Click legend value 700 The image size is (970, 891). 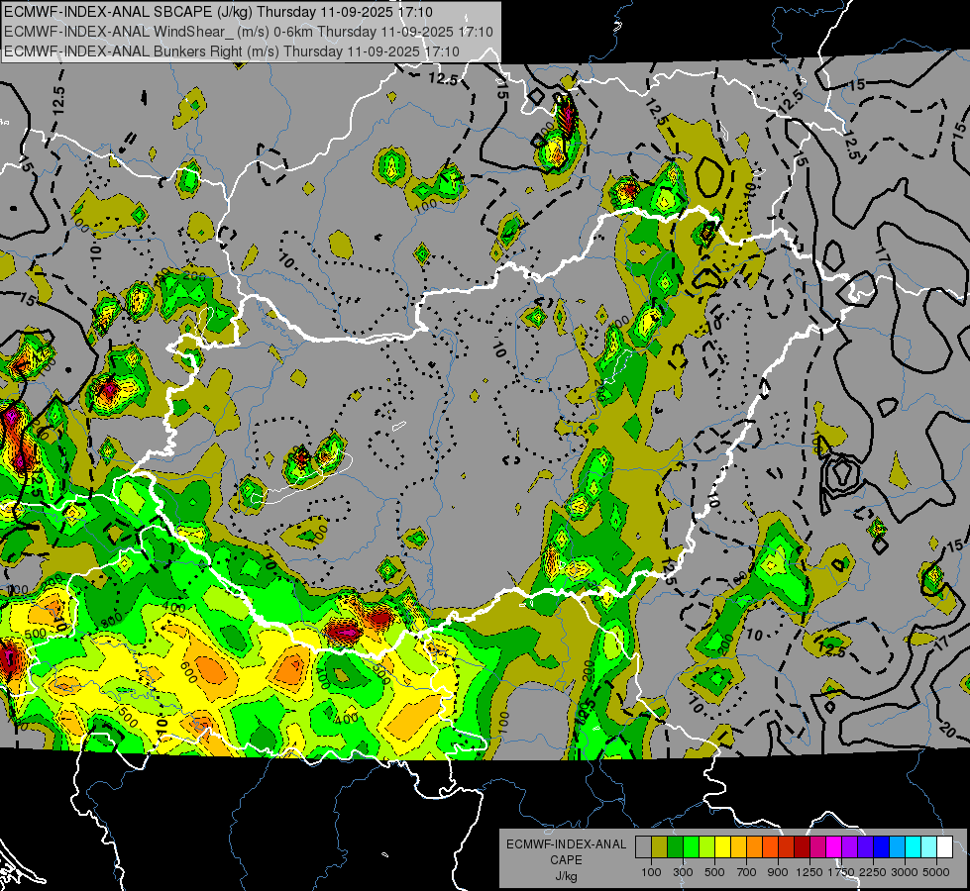pyautogui.click(x=747, y=872)
